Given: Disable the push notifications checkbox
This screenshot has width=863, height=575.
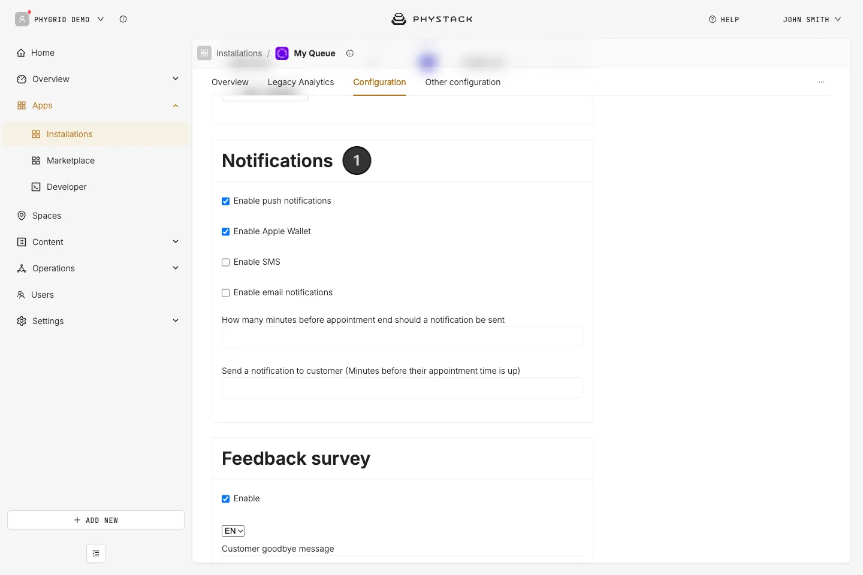Looking at the screenshot, I should click(x=226, y=201).
